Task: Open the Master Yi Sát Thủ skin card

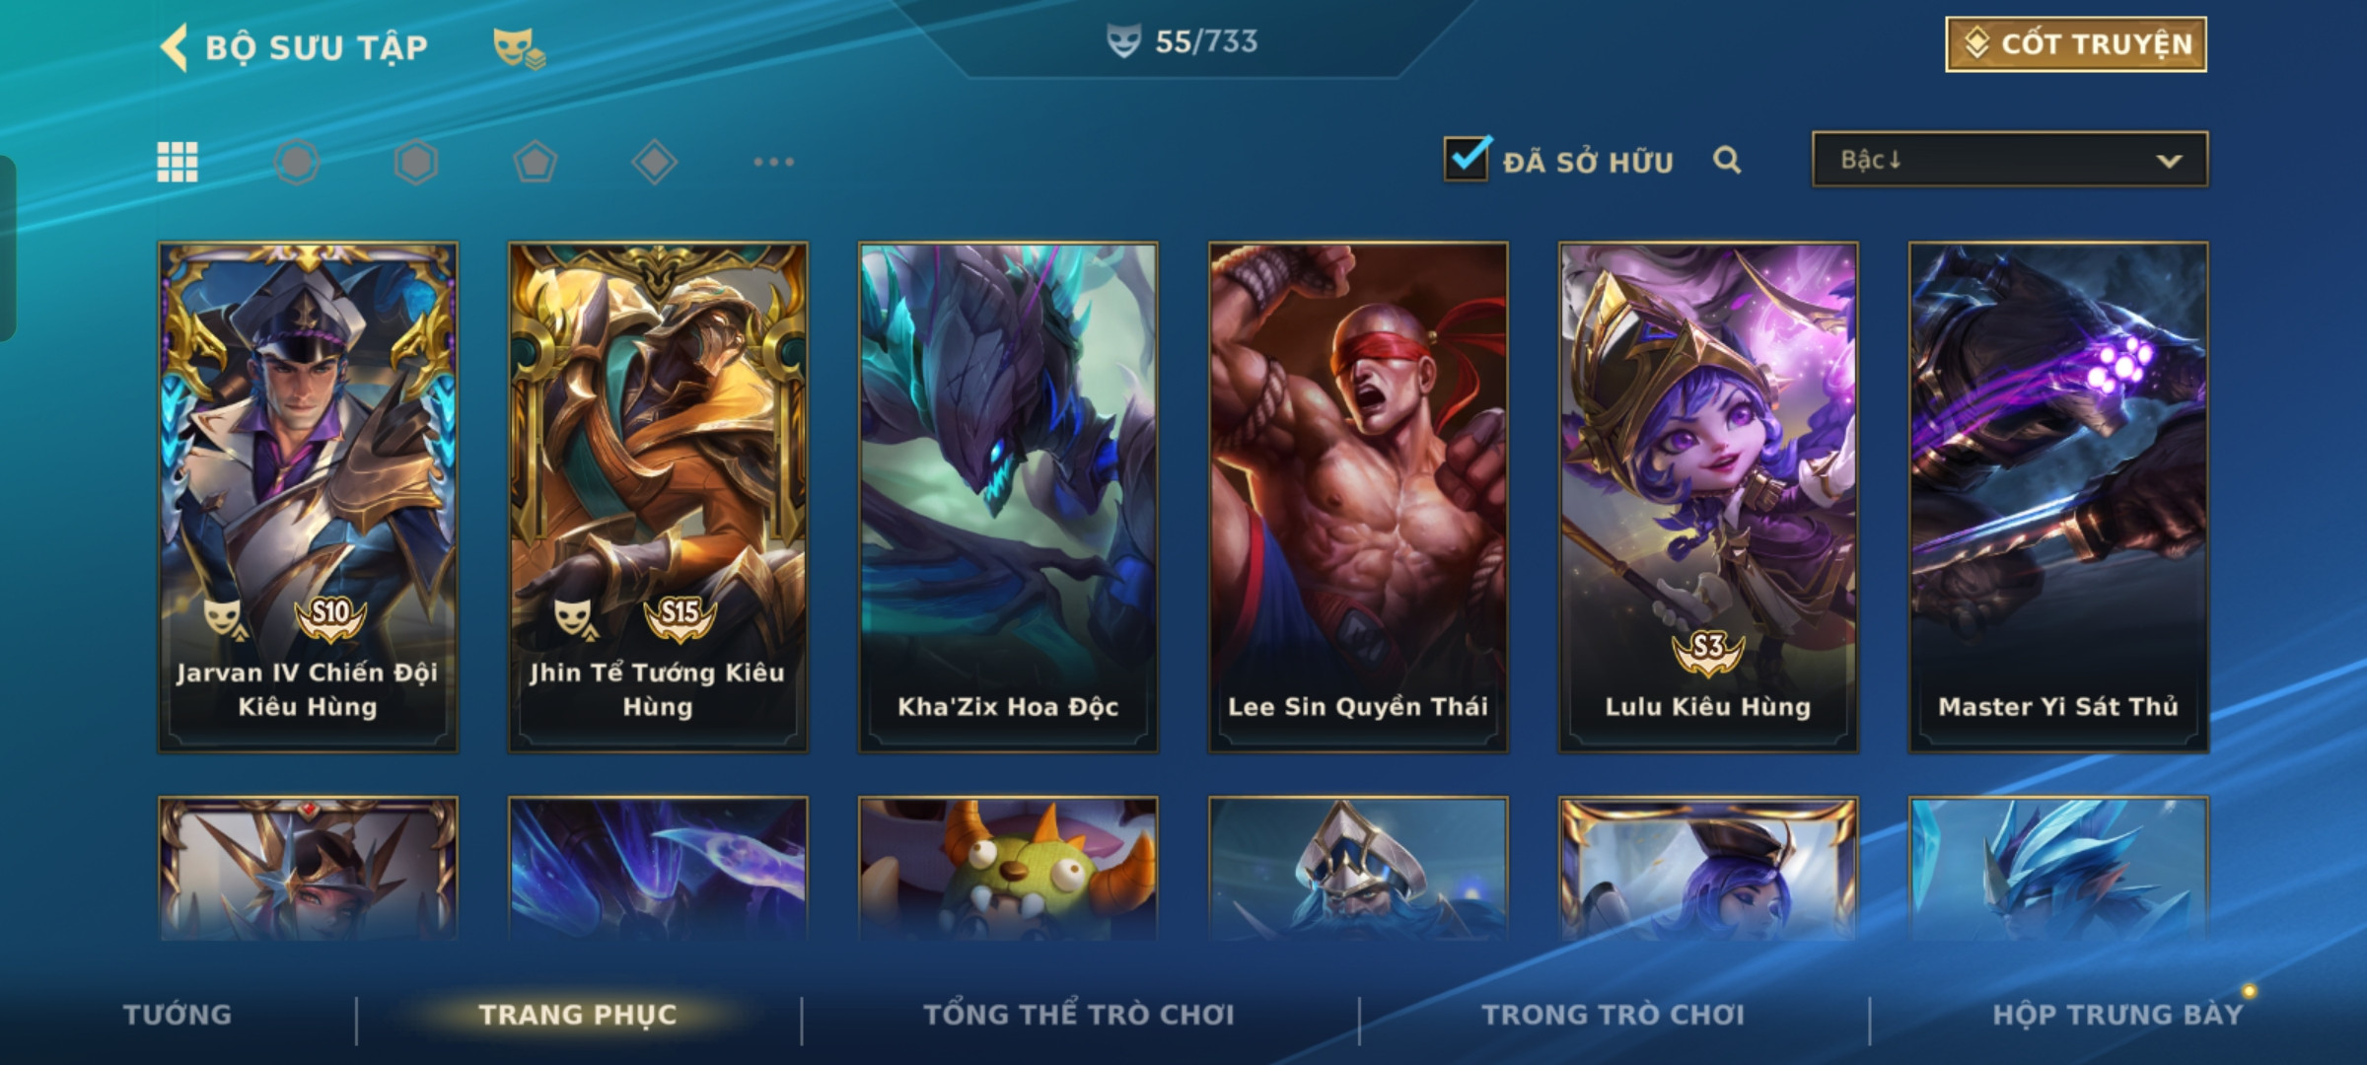Action: (x=2058, y=498)
